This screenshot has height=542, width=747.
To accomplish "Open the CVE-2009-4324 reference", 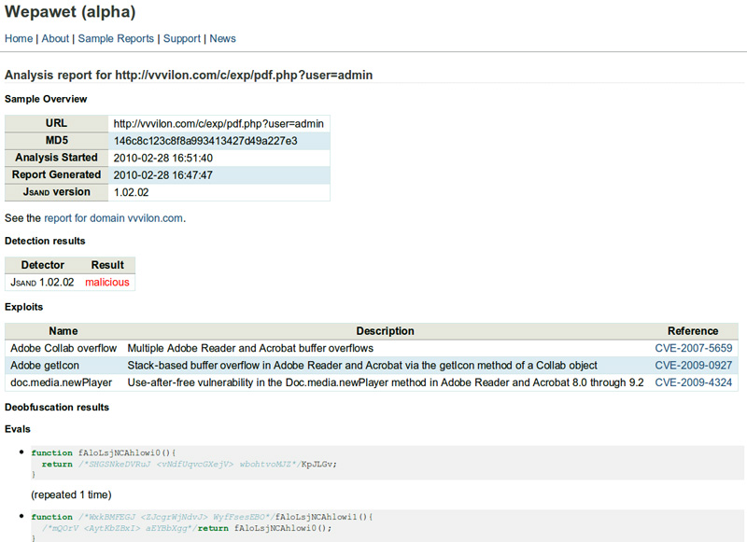I will (x=694, y=382).
